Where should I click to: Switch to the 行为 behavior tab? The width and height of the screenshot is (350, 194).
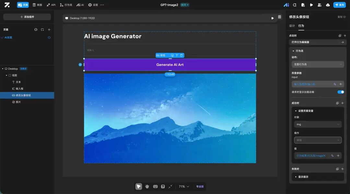point(301,26)
